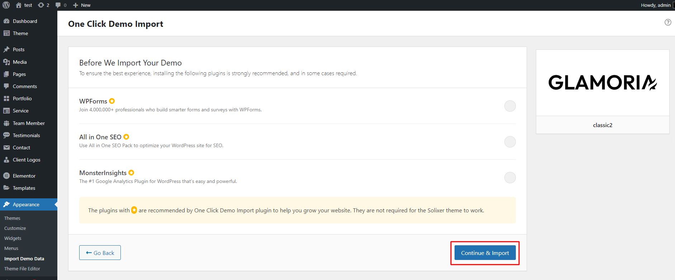Open the Menus submenu link
Screen dimensions: 675x280
coord(11,248)
